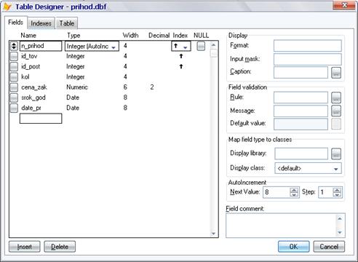Click the Numeric type of cena_zak
The height and width of the screenshot is (262, 358).
pyautogui.click(x=77, y=87)
